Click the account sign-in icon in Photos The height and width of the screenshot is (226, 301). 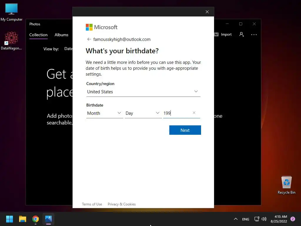pos(242,34)
